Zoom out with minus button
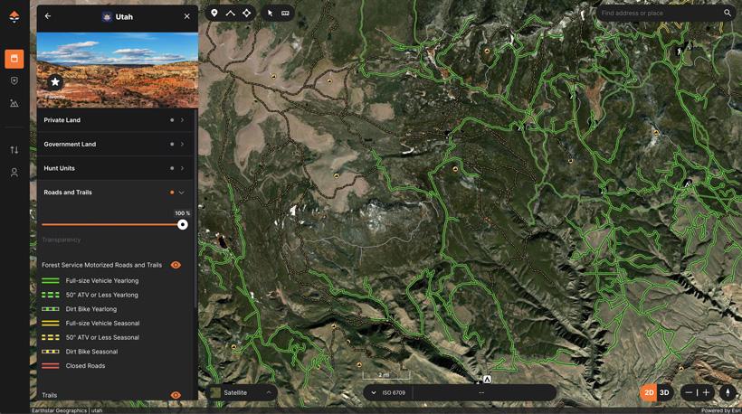 tap(689, 392)
